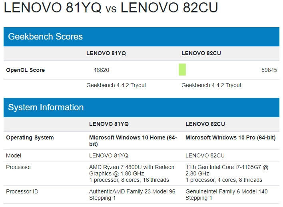283x207 pixels.
Task: Select the 46620 OpenCL score value
Action: pos(102,70)
